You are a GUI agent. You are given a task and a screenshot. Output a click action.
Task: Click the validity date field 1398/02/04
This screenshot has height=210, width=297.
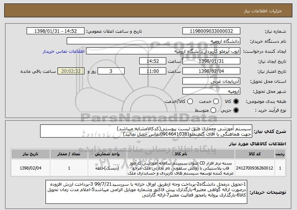211,71
